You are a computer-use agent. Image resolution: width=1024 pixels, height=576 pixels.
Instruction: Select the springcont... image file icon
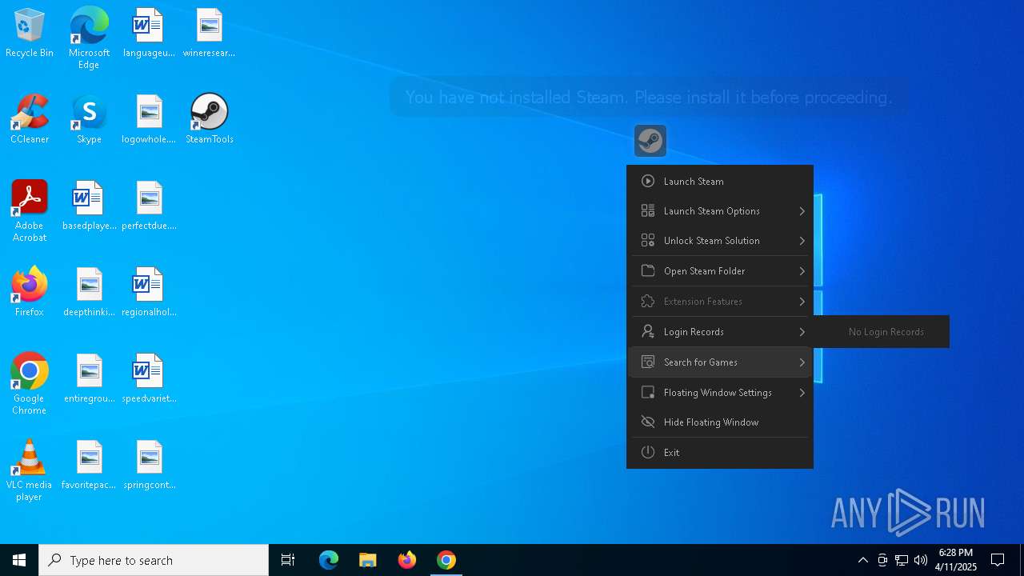(x=149, y=465)
